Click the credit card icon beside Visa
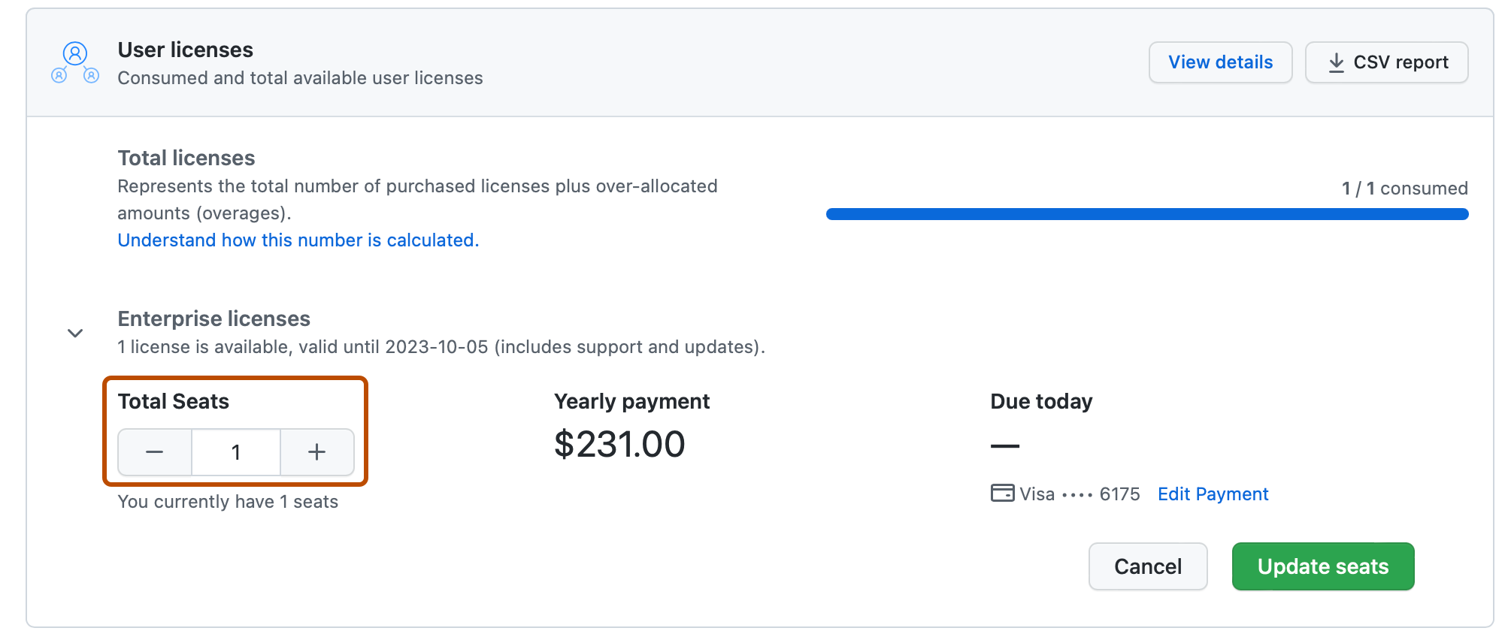 [x=1002, y=494]
